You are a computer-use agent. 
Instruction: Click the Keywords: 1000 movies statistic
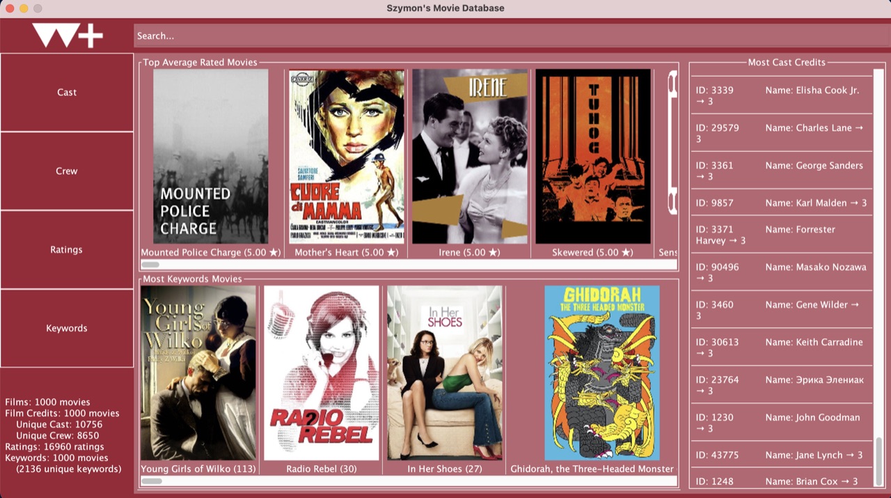click(x=56, y=458)
